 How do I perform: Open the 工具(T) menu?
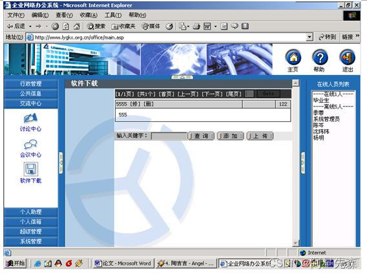coord(113,15)
